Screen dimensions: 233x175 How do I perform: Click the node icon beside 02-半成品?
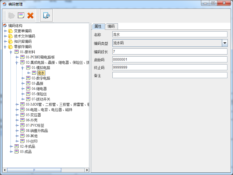tap(17, 146)
